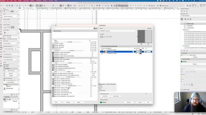Open the File menu in menu bar
Screen dimensions: 206x115
pyautogui.click(x=8, y=1)
